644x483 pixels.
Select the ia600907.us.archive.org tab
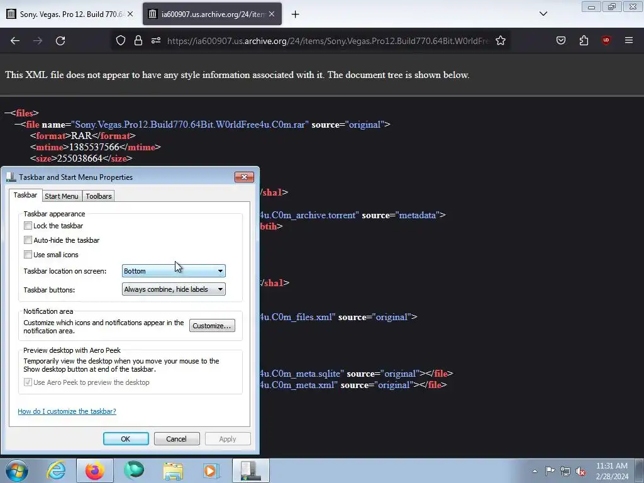213,14
